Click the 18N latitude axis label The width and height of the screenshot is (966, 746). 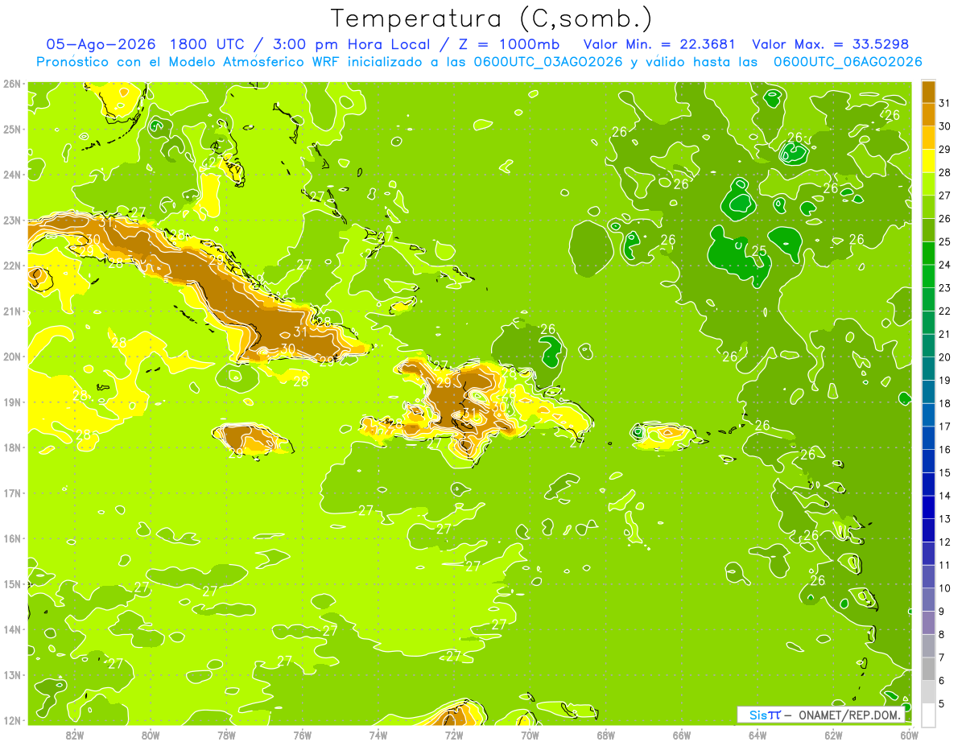[x=12, y=447]
